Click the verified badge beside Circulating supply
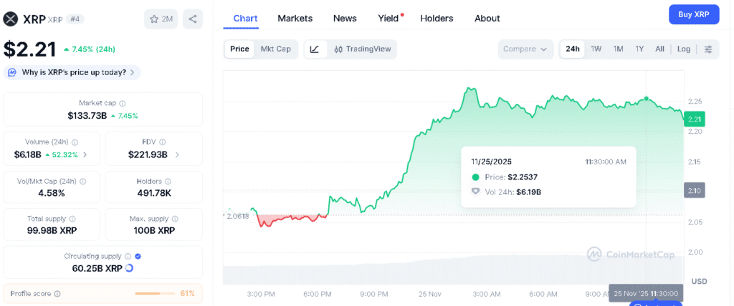Image resolution: width=734 pixels, height=306 pixels. coord(138,256)
